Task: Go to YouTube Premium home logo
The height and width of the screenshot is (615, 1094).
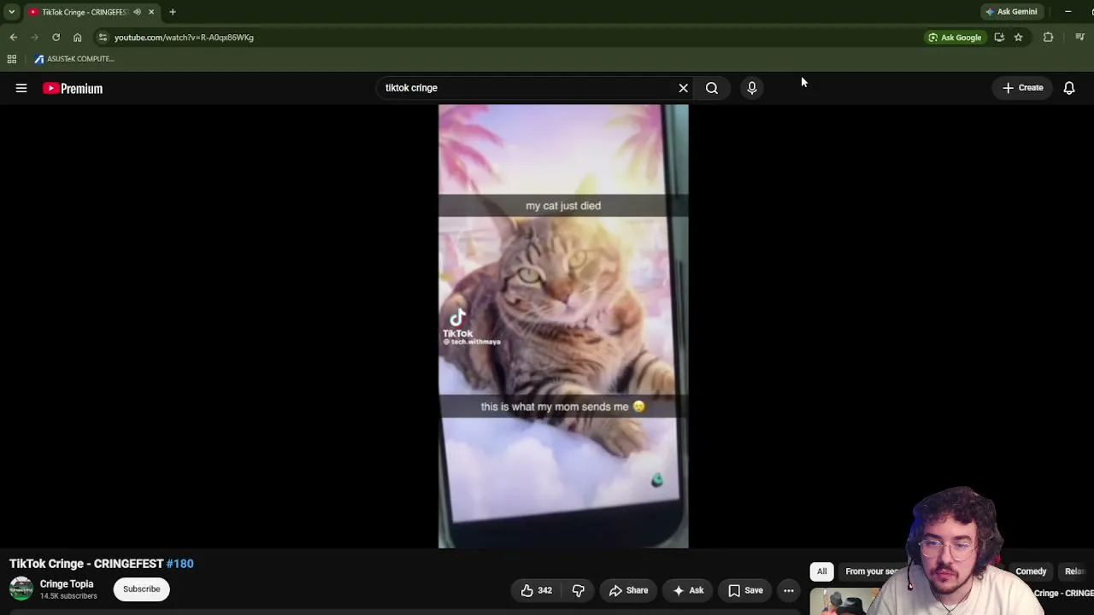Action: pos(73,88)
